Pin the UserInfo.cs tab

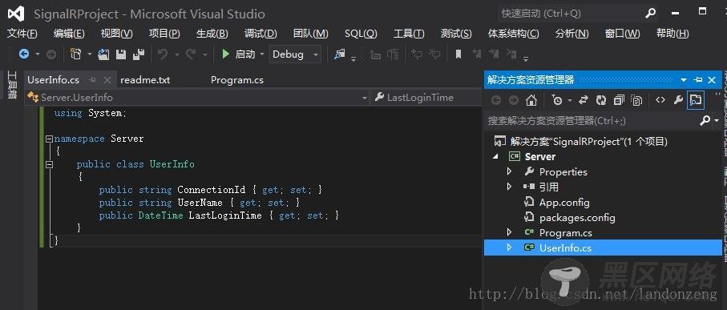pos(92,80)
